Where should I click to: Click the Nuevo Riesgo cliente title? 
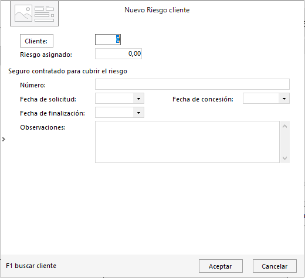(x=157, y=10)
